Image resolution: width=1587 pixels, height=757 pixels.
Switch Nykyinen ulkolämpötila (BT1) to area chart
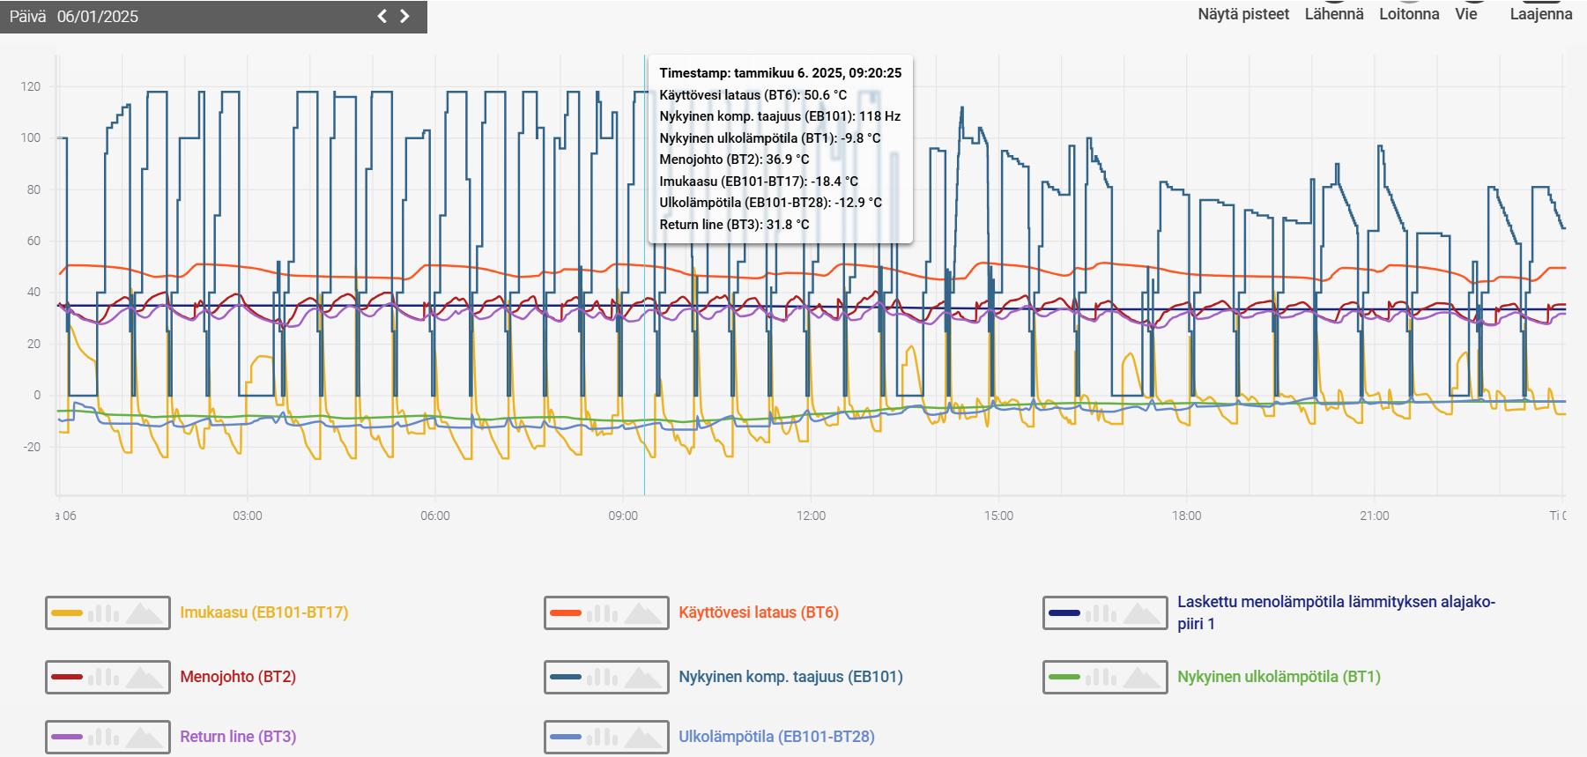coord(1142,677)
